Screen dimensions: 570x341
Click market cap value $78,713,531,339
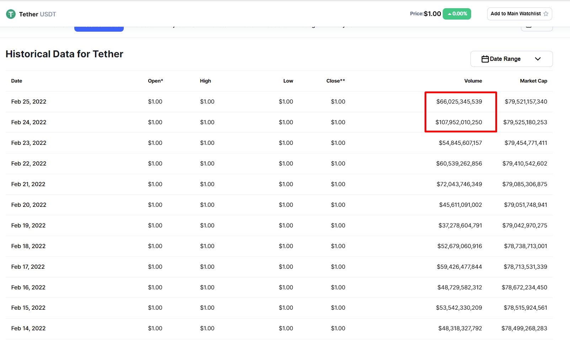[525, 267]
